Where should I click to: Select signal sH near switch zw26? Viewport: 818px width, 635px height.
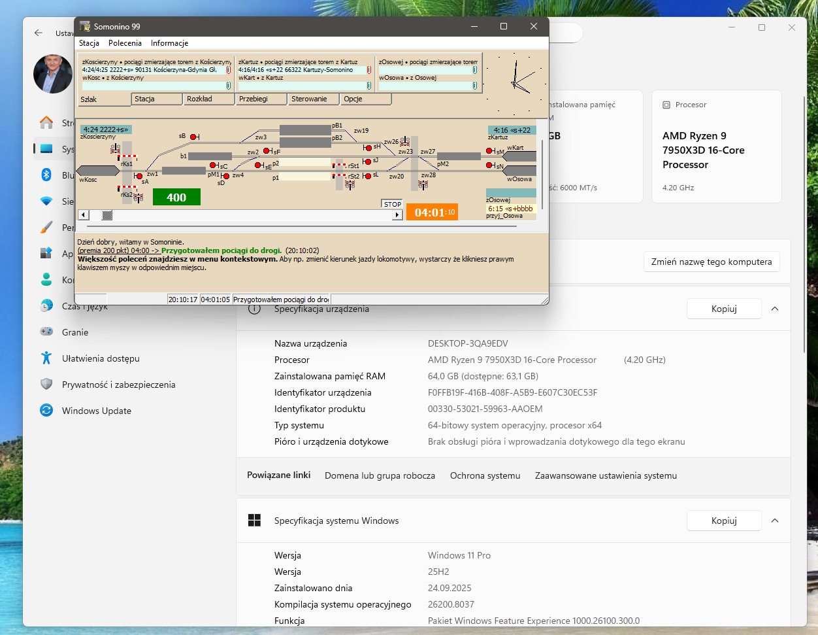coord(368,148)
